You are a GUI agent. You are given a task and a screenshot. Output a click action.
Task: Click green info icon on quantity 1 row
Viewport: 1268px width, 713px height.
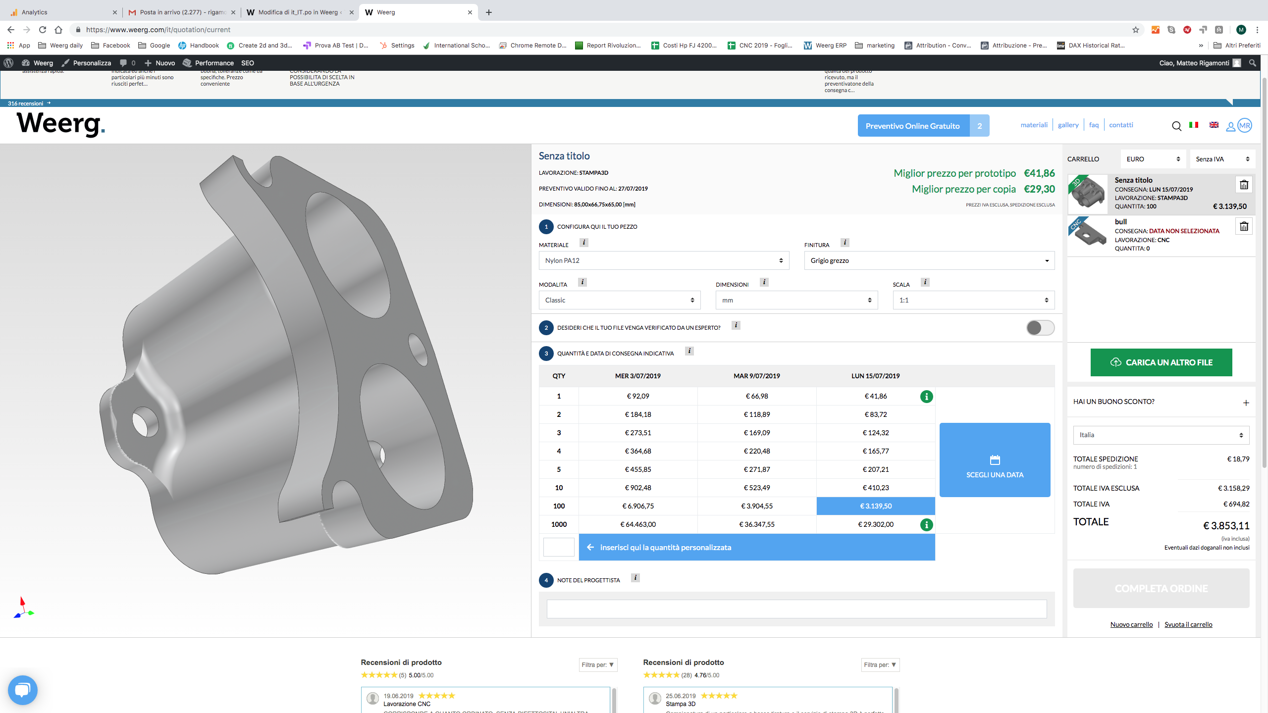click(926, 397)
